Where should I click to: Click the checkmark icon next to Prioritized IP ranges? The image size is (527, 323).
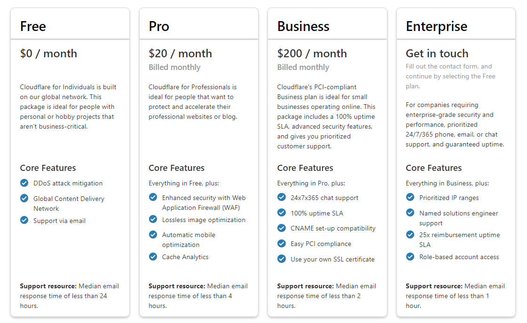tap(410, 197)
